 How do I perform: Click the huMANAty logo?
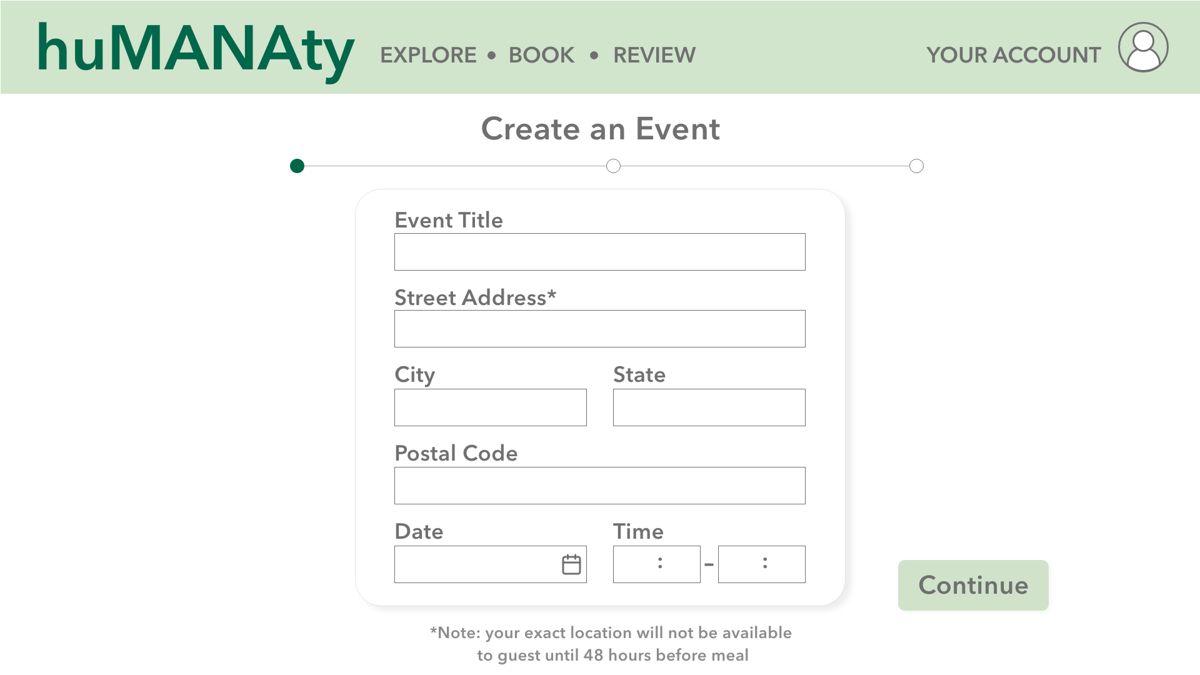pos(196,49)
